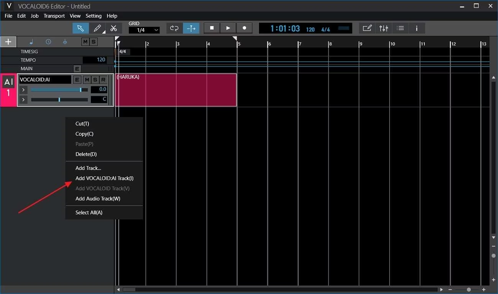Select the HARUKA region in the timeline

176,90
